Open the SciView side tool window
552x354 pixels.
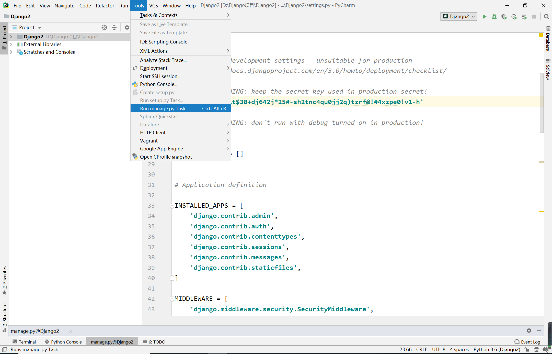pyautogui.click(x=548, y=70)
